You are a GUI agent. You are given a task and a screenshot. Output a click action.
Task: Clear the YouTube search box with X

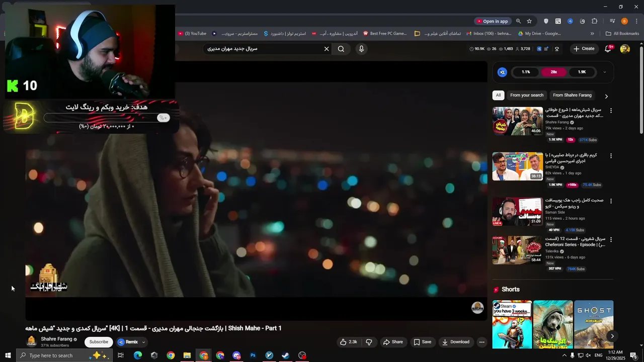point(327,49)
